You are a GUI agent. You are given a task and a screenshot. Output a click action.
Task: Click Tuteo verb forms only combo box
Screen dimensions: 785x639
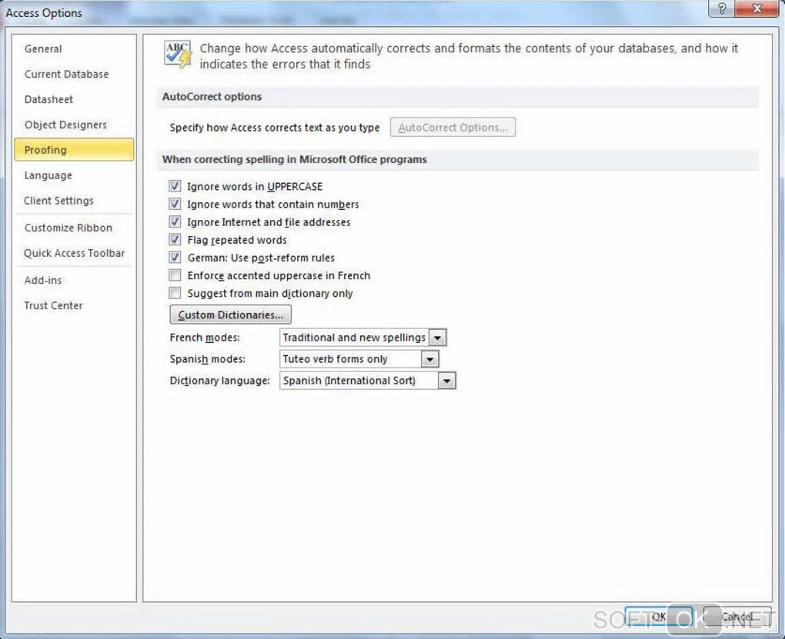359,359
